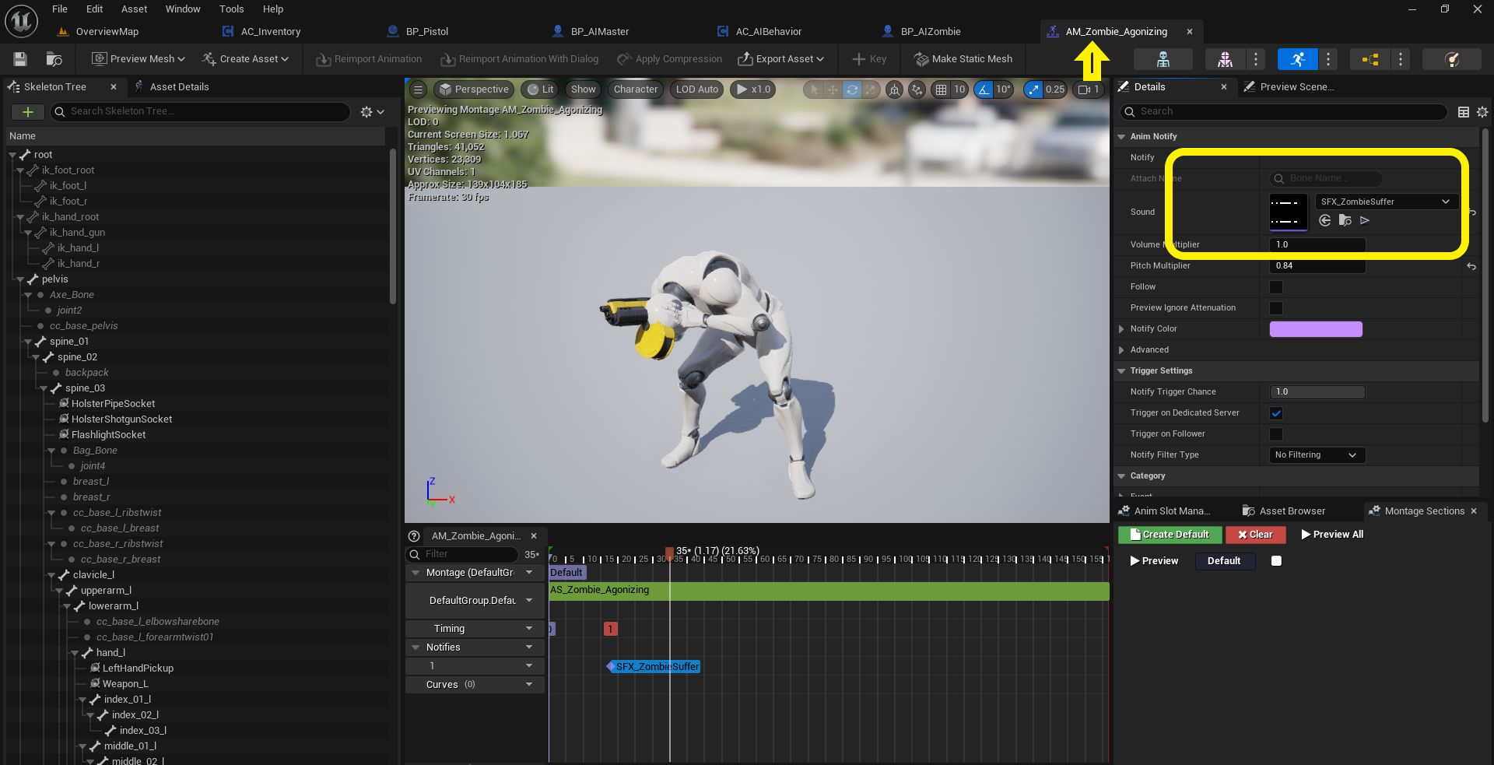The height and width of the screenshot is (765, 1494).
Task: Enable the Follow checkbox
Action: [x=1276, y=287]
